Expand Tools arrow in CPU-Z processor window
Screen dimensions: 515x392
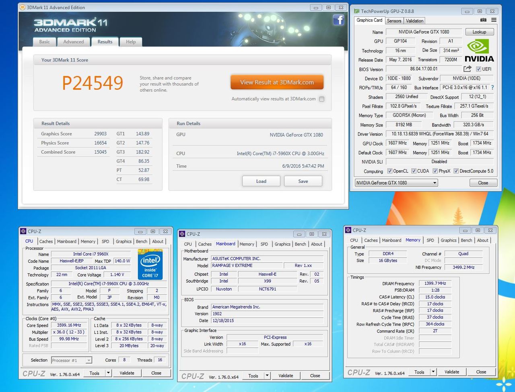click(108, 373)
